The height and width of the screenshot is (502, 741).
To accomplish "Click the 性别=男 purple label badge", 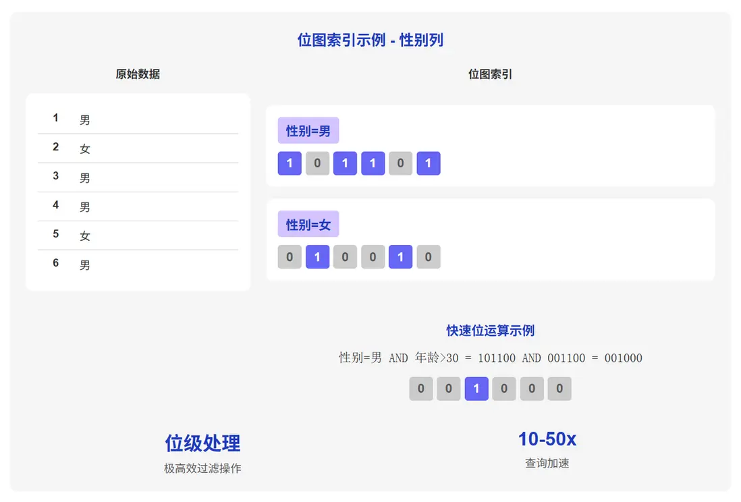I will (x=308, y=130).
